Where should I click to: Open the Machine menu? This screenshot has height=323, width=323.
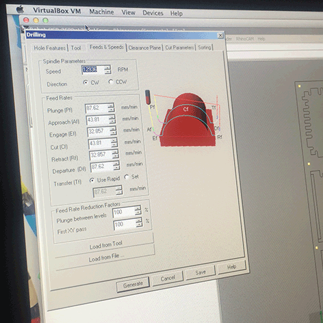[101, 12]
